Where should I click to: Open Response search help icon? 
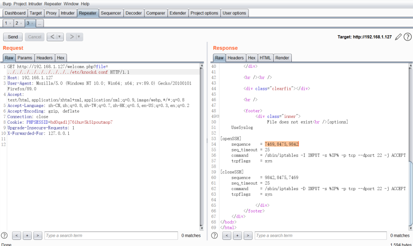(x=215, y=235)
